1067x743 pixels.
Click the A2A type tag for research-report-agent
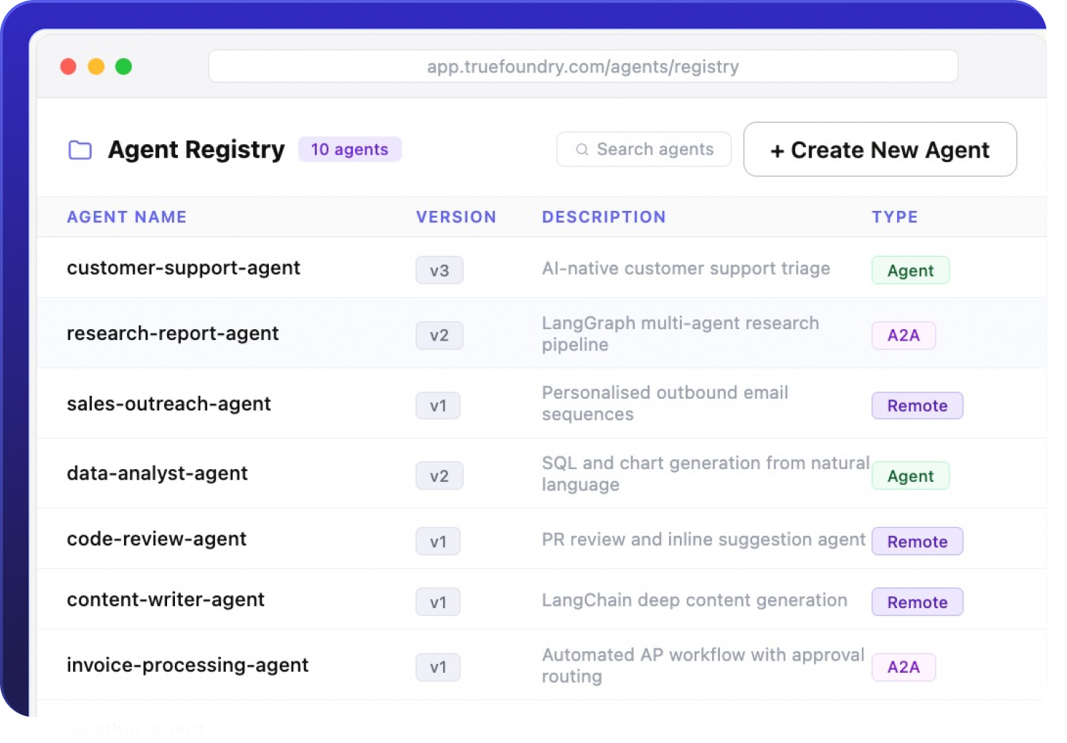[904, 336]
